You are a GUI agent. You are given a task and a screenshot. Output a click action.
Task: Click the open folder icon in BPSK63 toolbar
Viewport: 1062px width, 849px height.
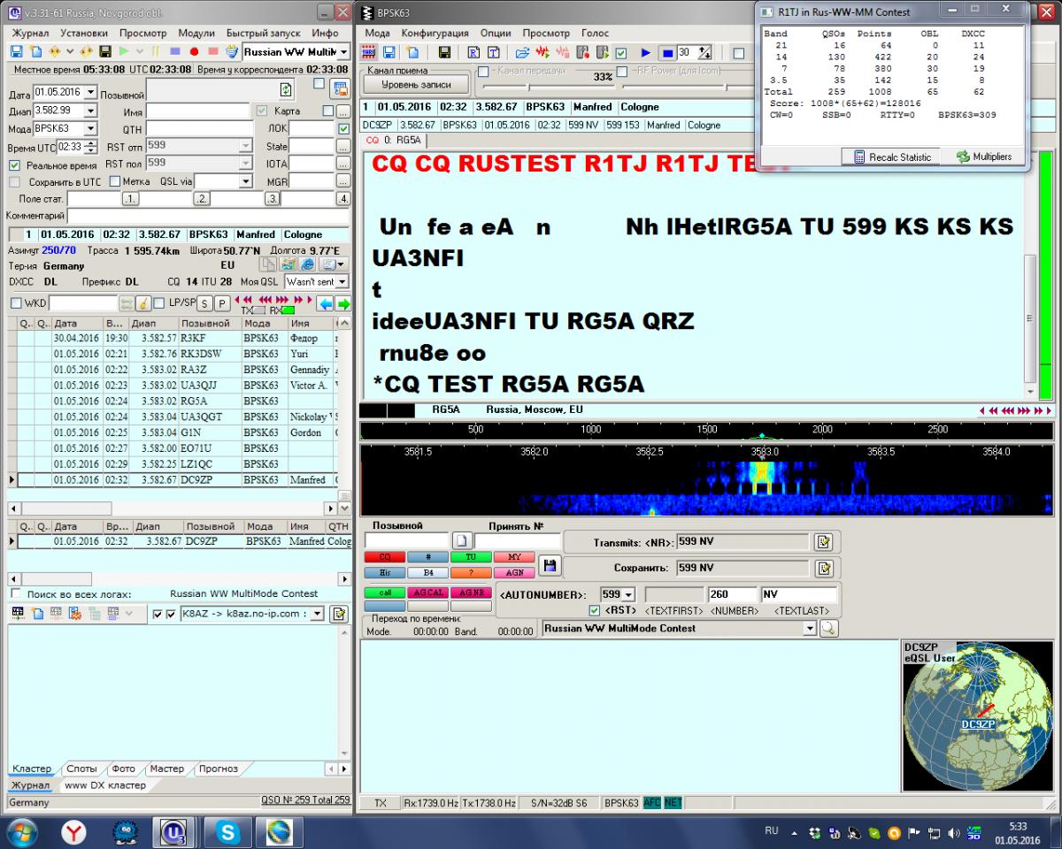click(522, 53)
